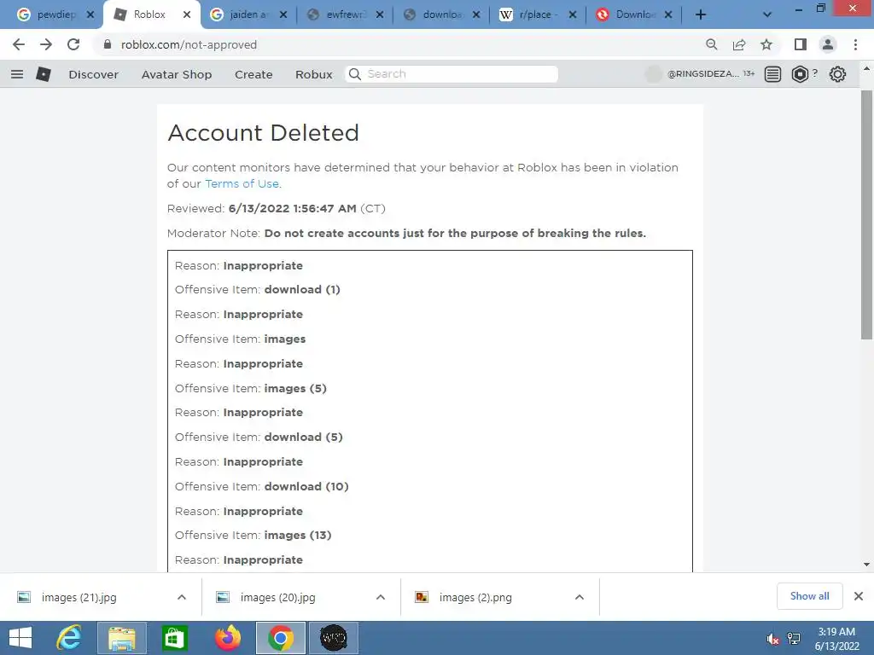The width and height of the screenshot is (874, 655).
Task: Toggle Chrome side panel icon
Action: [x=801, y=44]
